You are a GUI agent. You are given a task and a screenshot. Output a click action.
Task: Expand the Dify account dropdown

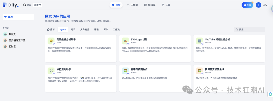266,5
